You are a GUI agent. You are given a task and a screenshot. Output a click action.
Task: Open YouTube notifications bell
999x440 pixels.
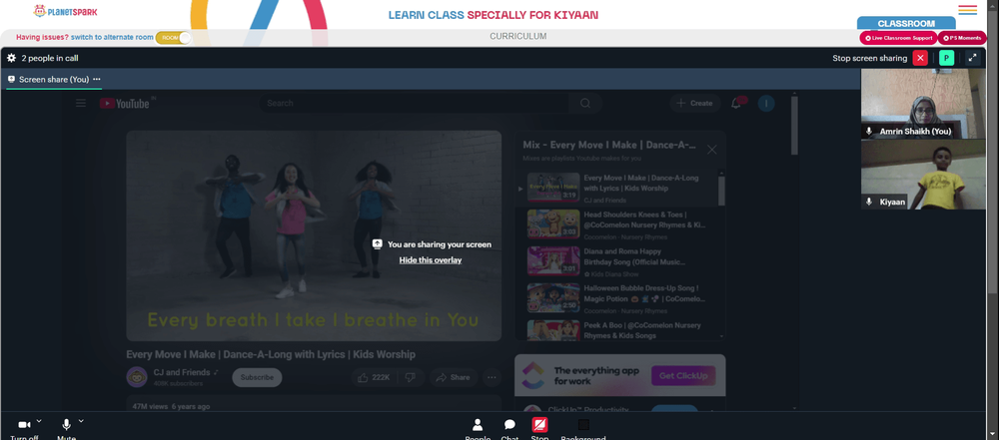click(736, 103)
